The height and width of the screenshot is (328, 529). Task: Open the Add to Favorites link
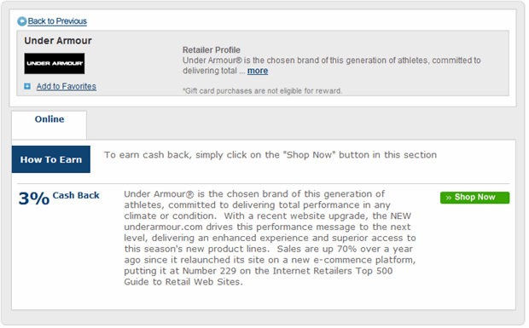[67, 87]
